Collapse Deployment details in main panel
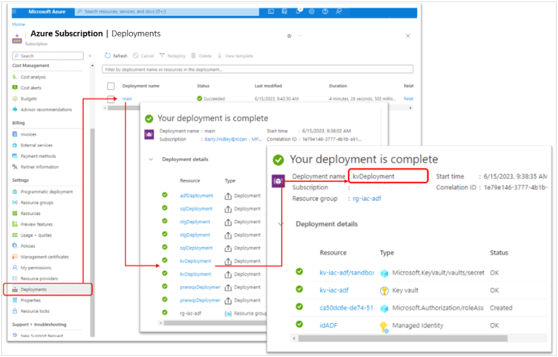 coord(151,160)
